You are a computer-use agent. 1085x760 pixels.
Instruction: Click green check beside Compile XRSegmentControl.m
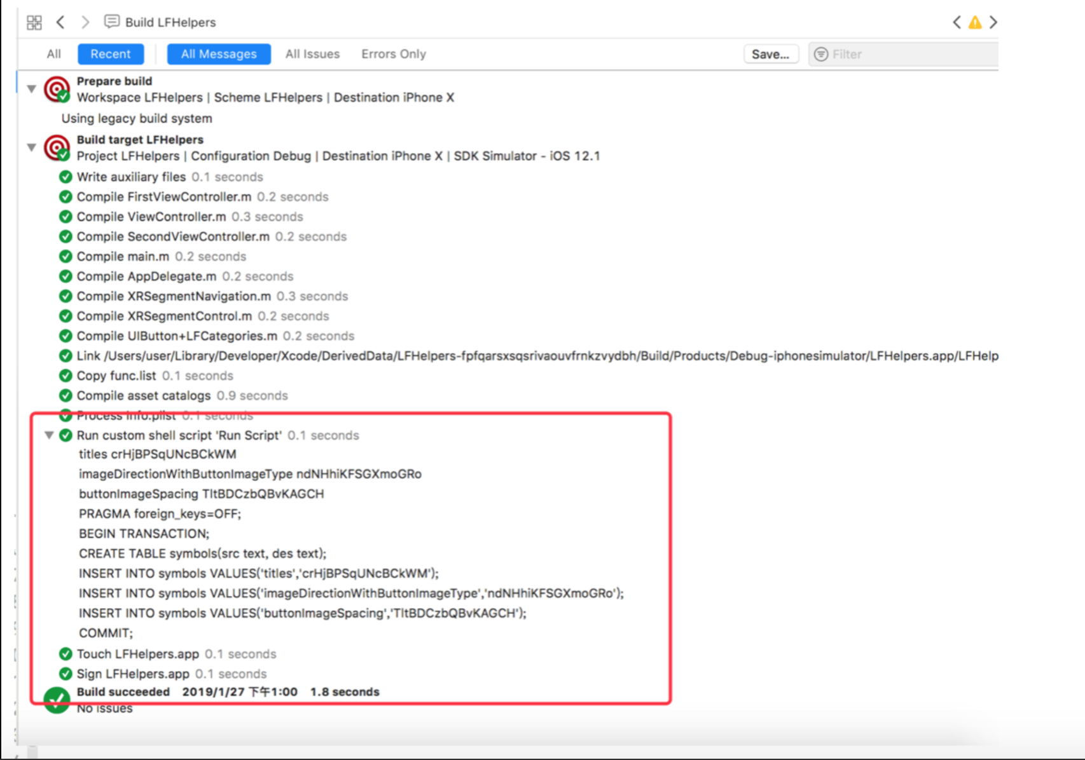[x=66, y=316]
